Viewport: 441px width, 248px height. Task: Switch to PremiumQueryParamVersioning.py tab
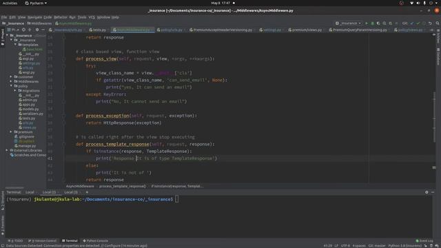[x=360, y=30]
